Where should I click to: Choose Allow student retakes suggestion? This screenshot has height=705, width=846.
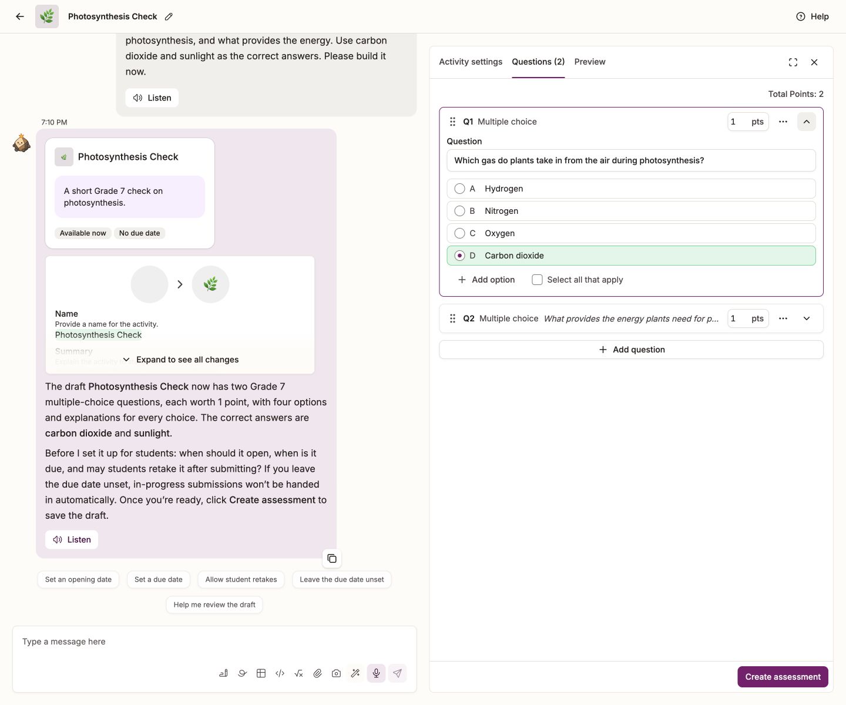point(241,579)
